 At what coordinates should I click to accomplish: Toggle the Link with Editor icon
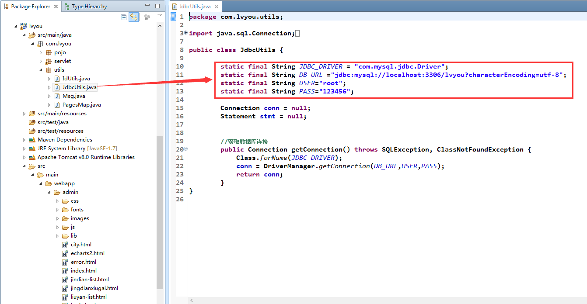click(134, 17)
